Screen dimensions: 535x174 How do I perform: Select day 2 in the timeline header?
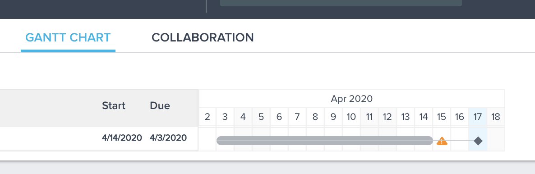[x=207, y=117]
